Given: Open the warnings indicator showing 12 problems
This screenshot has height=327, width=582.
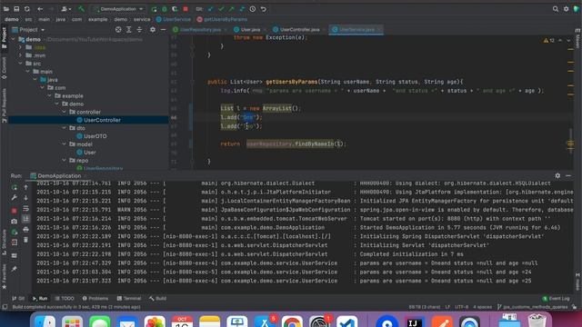Looking at the screenshot, I should pos(549,40).
